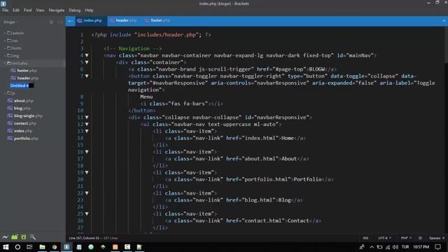Screen dimensions: 448x252
Task: Open the Extension Manager brick icon
Action: click(x=15, y=237)
